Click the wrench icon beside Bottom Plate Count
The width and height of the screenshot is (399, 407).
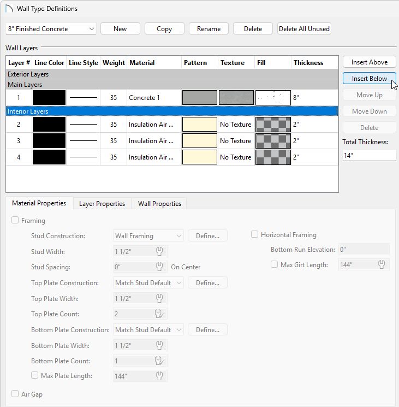[159, 361]
